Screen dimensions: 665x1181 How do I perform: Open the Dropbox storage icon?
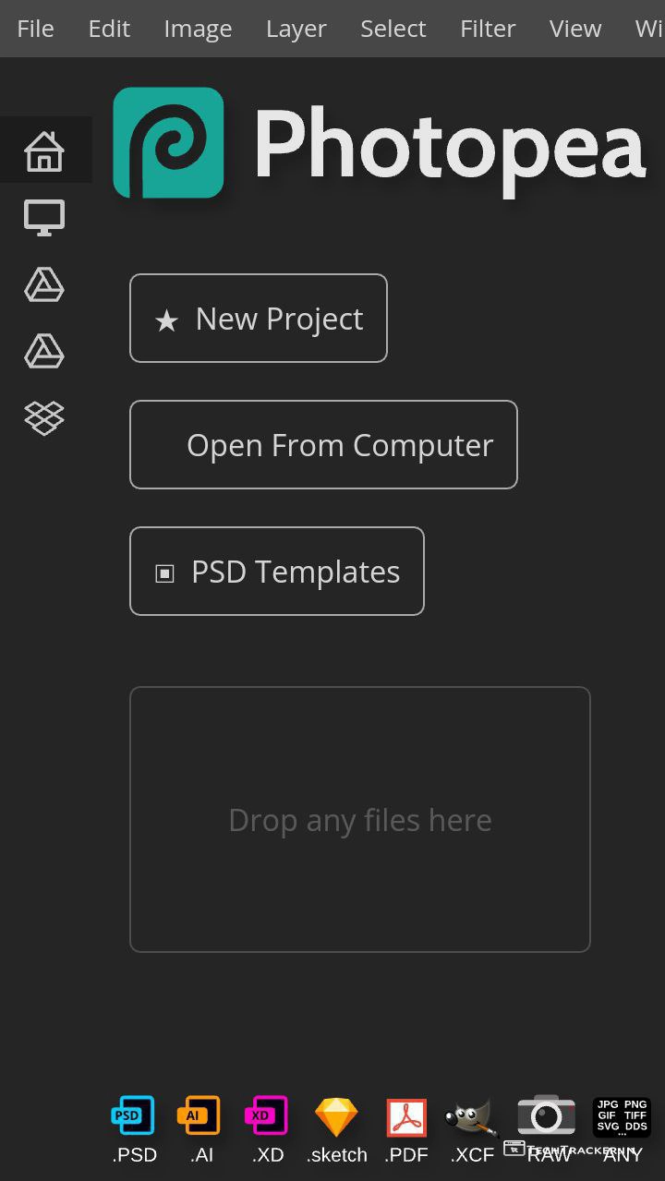(x=44, y=418)
